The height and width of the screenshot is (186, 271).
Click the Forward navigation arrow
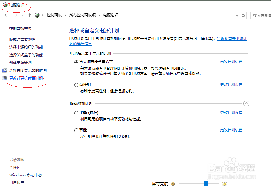click(x=16, y=15)
